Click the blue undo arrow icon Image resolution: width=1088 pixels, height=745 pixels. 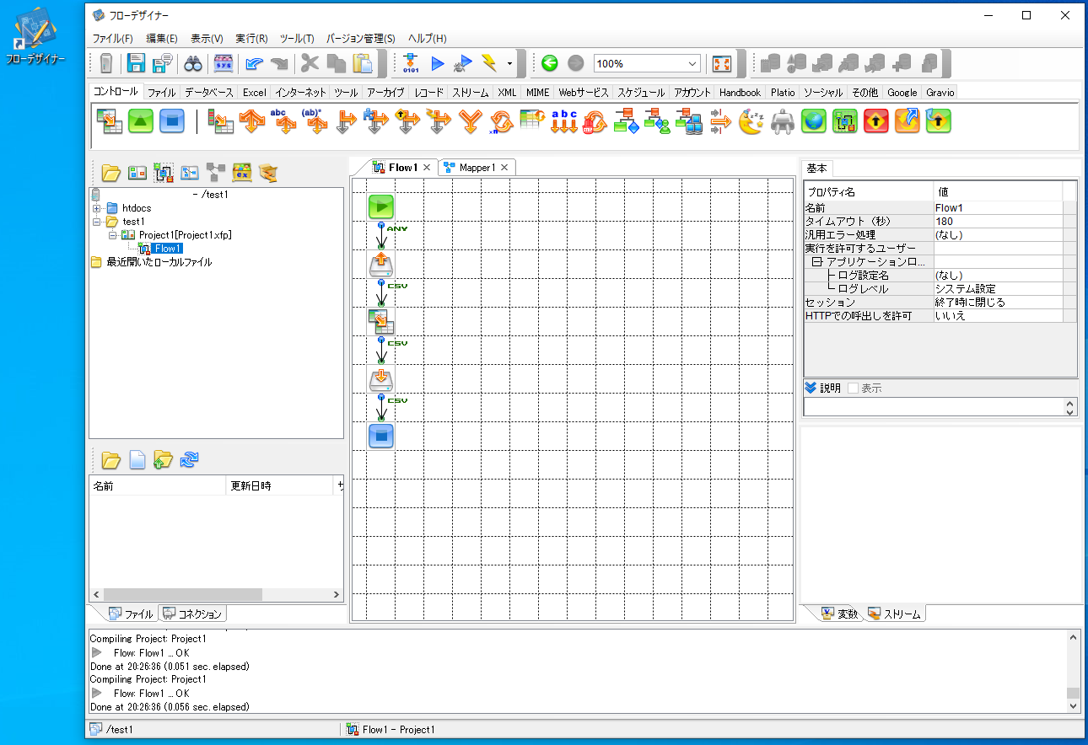[252, 63]
